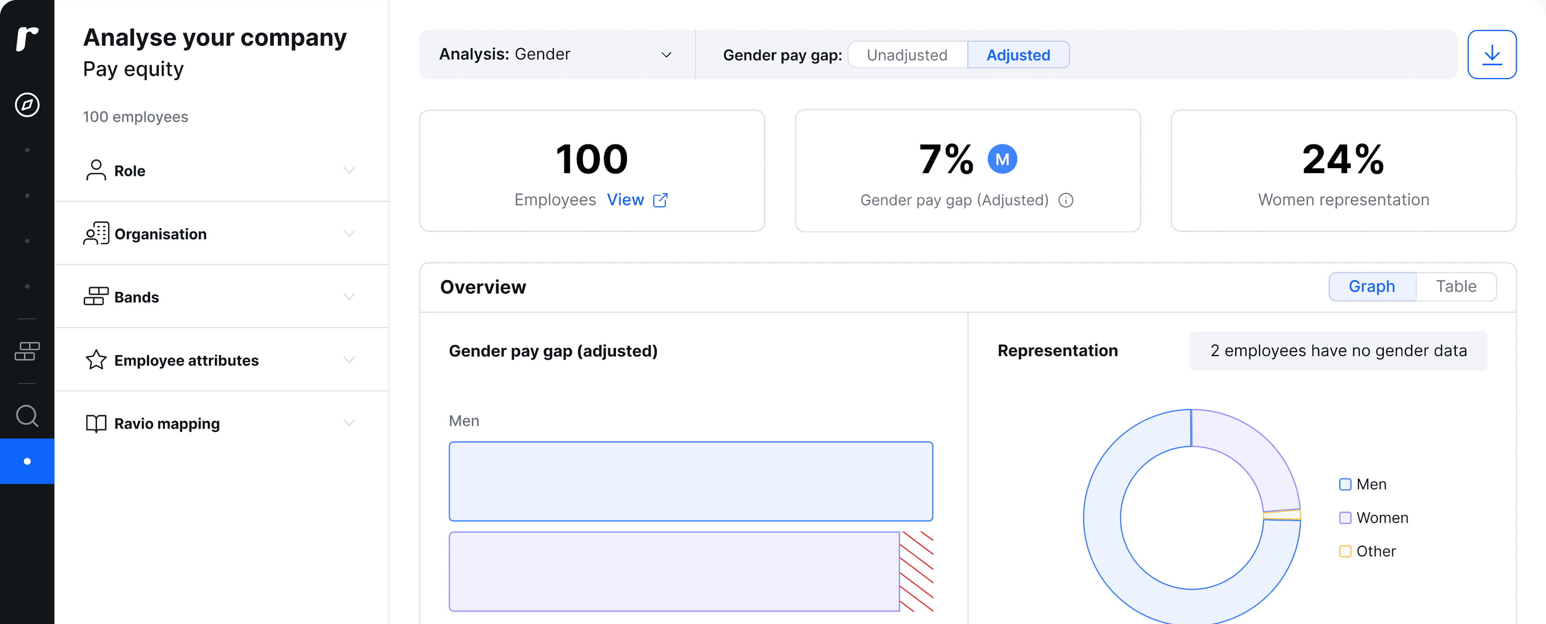Click the info icon beside Gender pay gap
The image size is (1546, 624).
pyautogui.click(x=1066, y=200)
